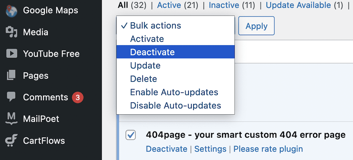Choose Activate from bulk actions list
The image size is (353, 160).
coord(147,39)
